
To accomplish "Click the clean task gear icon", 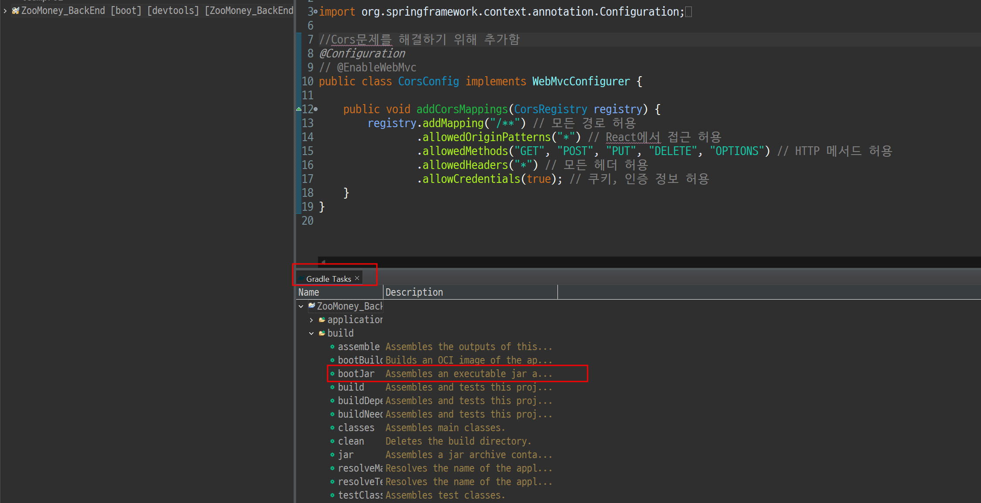I will [332, 441].
